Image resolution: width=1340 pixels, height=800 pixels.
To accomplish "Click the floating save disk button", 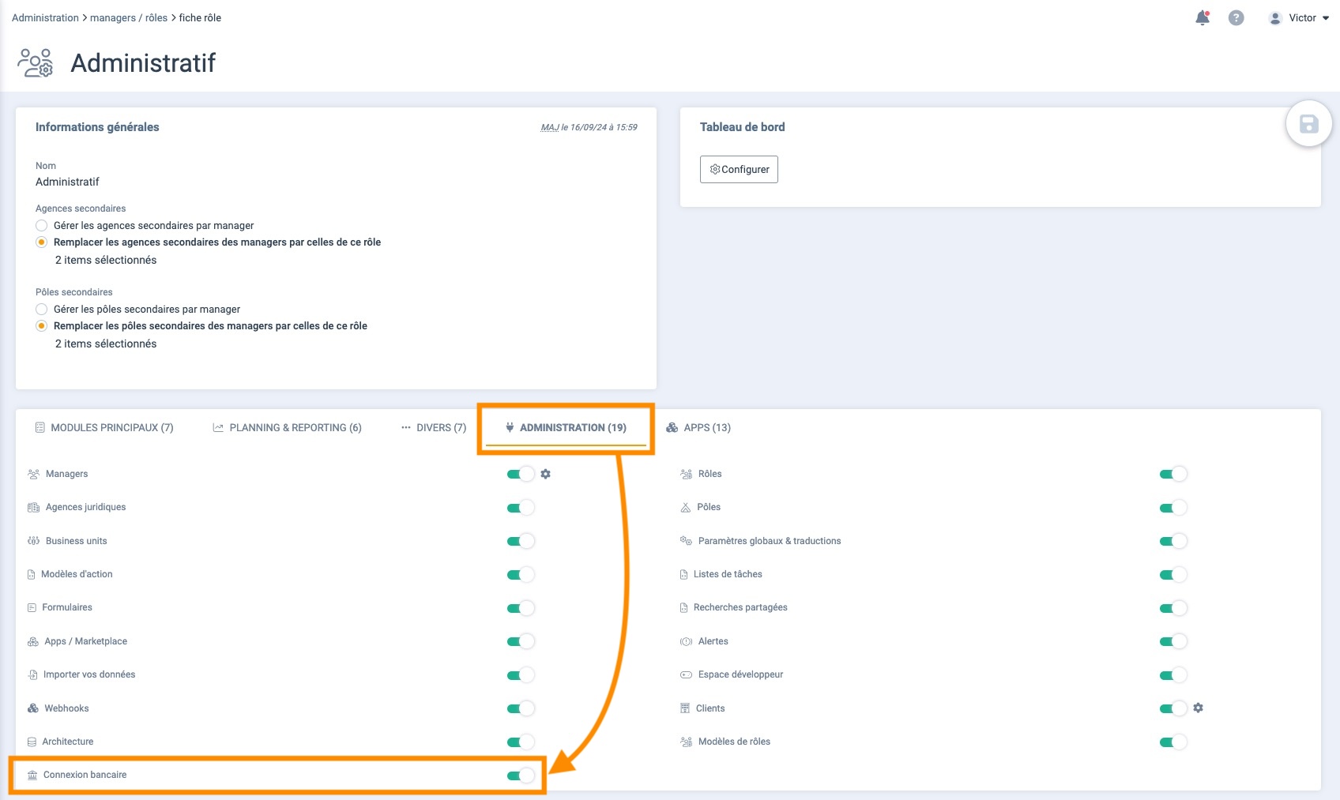I will click(1308, 124).
